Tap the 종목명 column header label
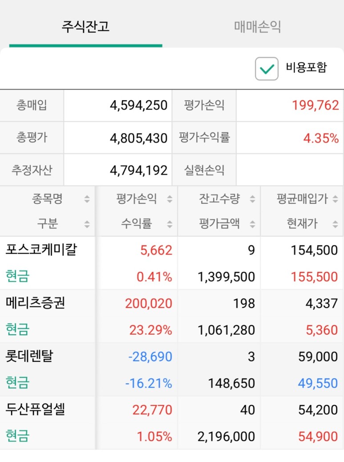 (x=48, y=199)
